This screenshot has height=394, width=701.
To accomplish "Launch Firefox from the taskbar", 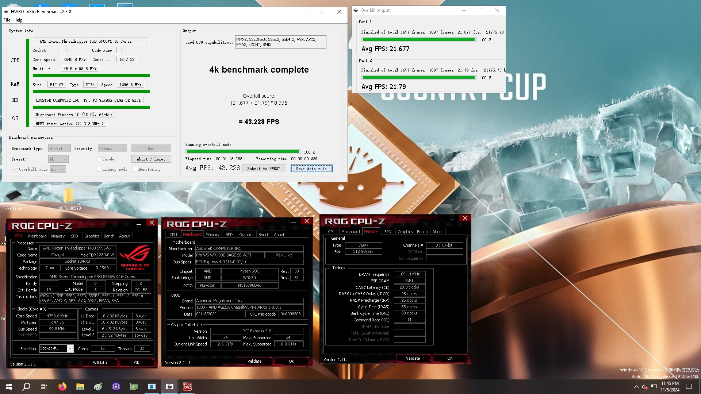I will click(x=62, y=387).
